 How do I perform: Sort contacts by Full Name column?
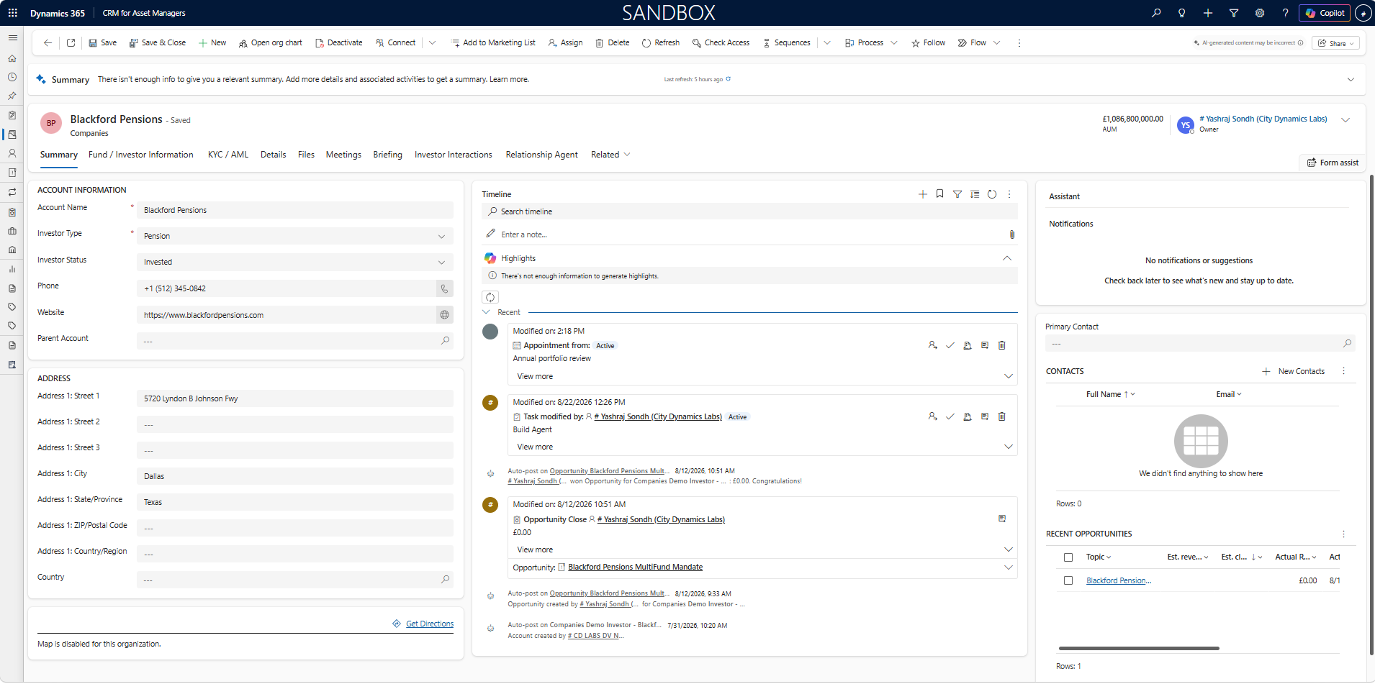point(1110,394)
